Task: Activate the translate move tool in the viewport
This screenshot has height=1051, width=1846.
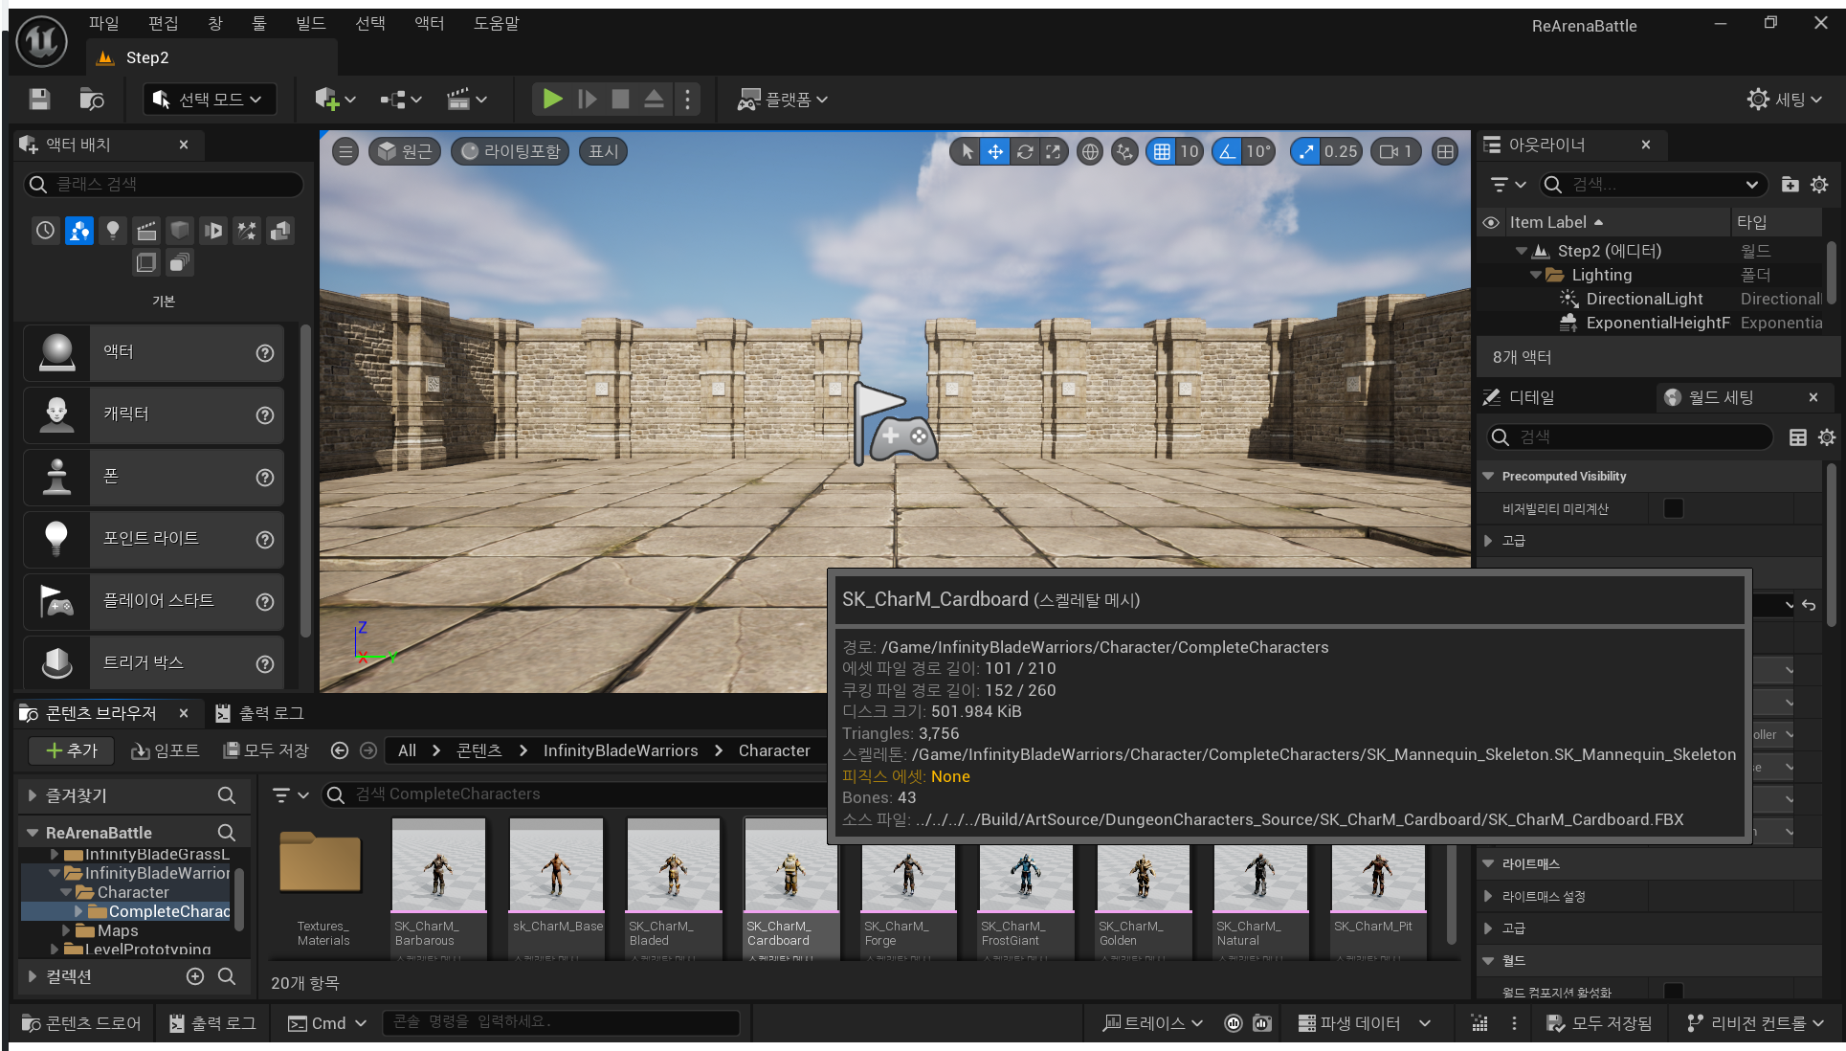Action: [x=995, y=151]
